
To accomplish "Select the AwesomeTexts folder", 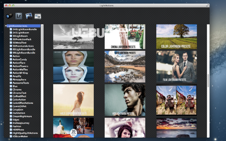I will [x=19, y=83].
